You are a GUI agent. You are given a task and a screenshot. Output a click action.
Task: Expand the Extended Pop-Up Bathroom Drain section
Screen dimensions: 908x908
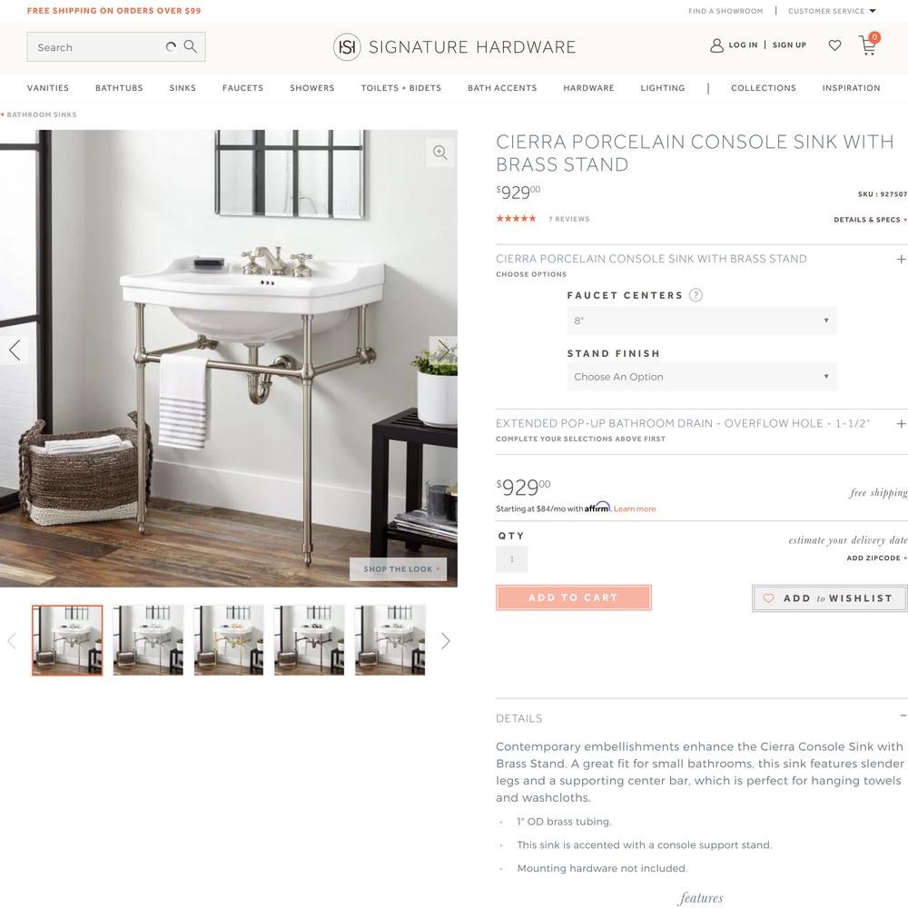click(901, 424)
